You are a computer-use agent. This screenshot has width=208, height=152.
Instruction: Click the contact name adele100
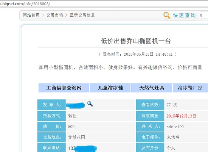(175, 127)
